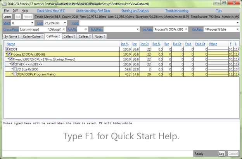Expand the Thread (39572) node

tap(8, 59)
